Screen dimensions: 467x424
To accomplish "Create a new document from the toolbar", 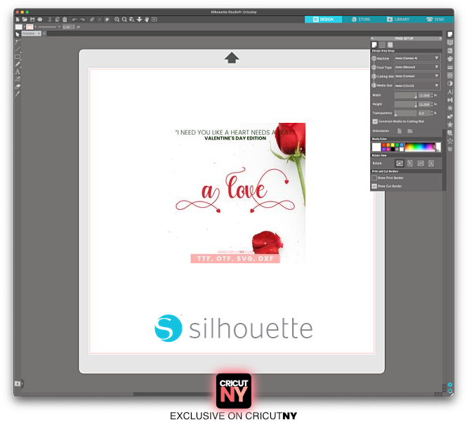I will point(18,20).
